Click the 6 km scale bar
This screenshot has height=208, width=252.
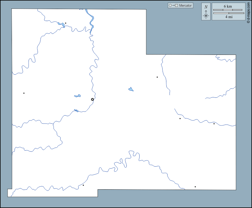(228, 10)
